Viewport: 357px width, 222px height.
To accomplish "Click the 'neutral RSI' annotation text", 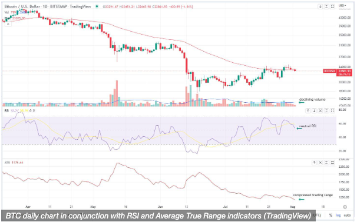I will click(308, 126).
